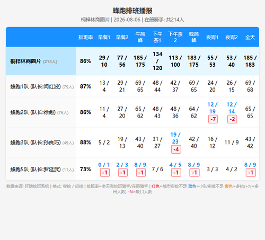This screenshot has width=265, height=240.
Task: Click 55 / 53 under 夜宵1
Action: click(213, 61)
